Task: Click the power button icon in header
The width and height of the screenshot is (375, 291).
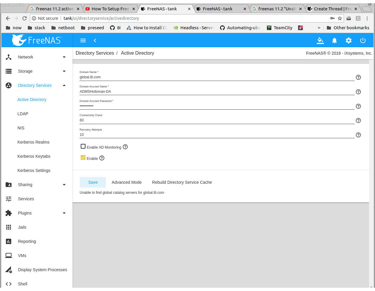Action: coord(363,40)
